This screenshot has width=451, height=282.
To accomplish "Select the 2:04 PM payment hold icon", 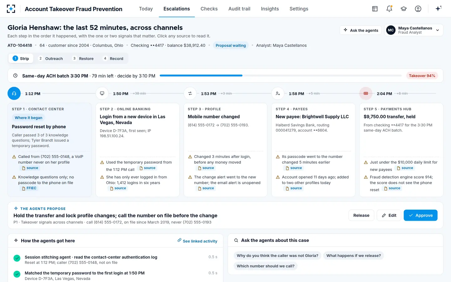I will [x=366, y=93].
